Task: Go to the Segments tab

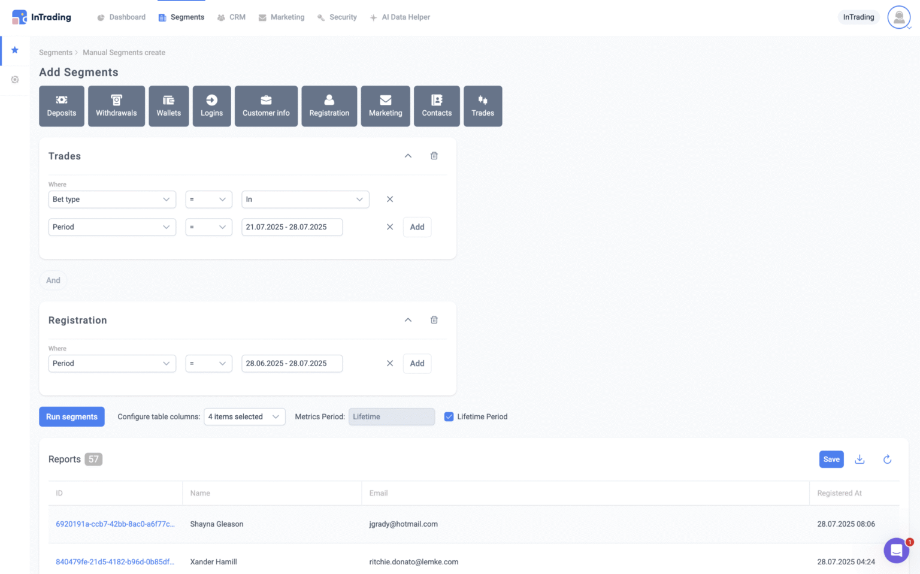Action: click(x=181, y=17)
